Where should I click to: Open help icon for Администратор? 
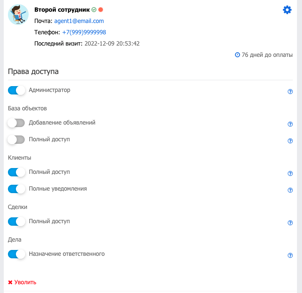pos(290,92)
